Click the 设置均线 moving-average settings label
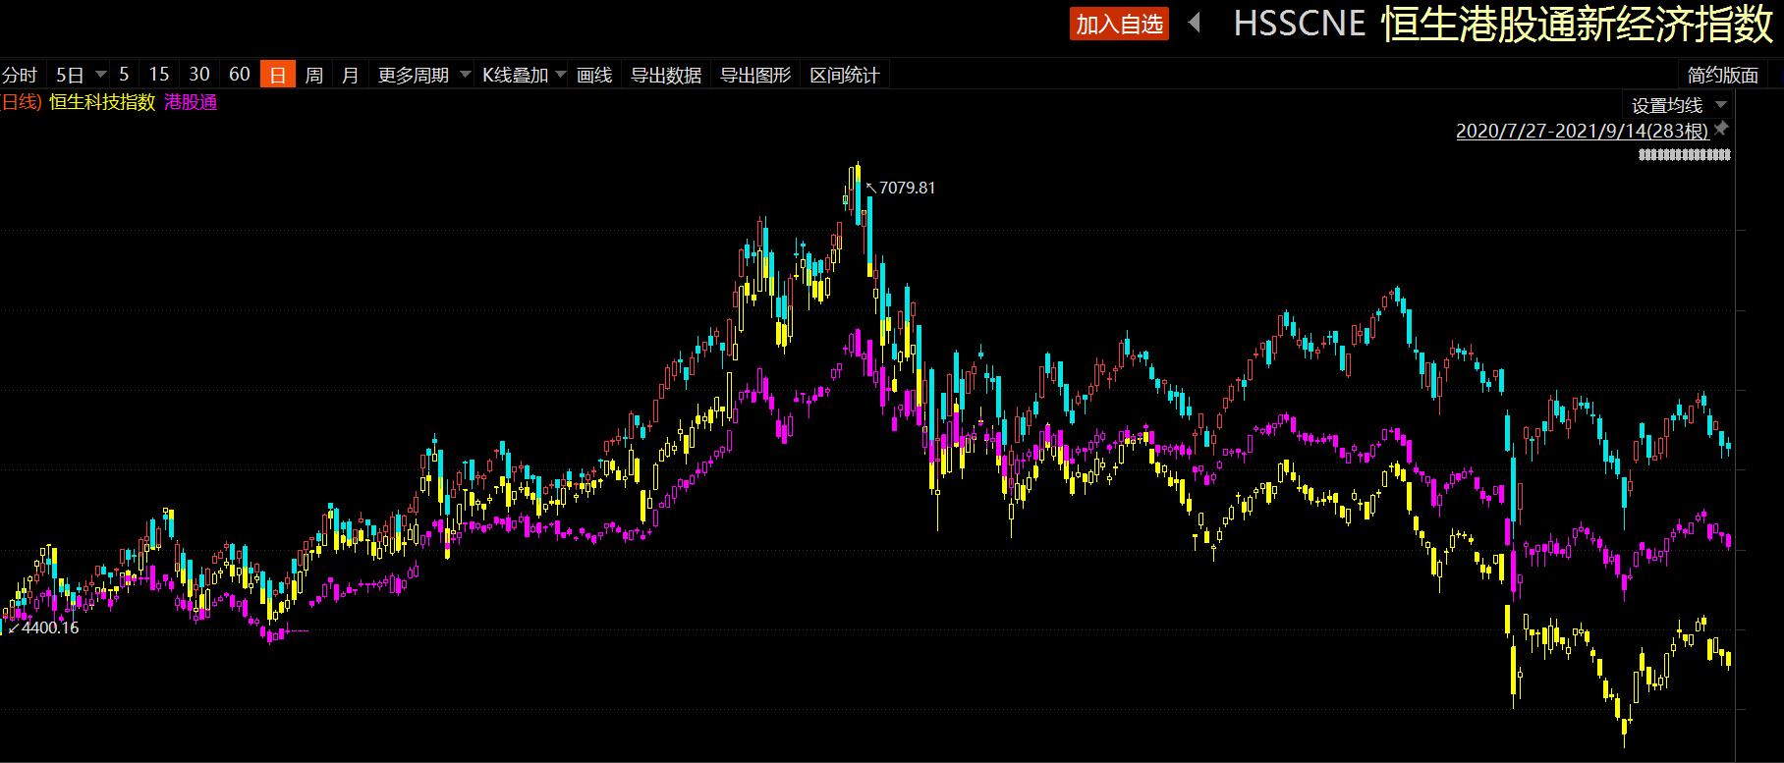Screen dimensions: 1784x763 pyautogui.click(x=1667, y=105)
